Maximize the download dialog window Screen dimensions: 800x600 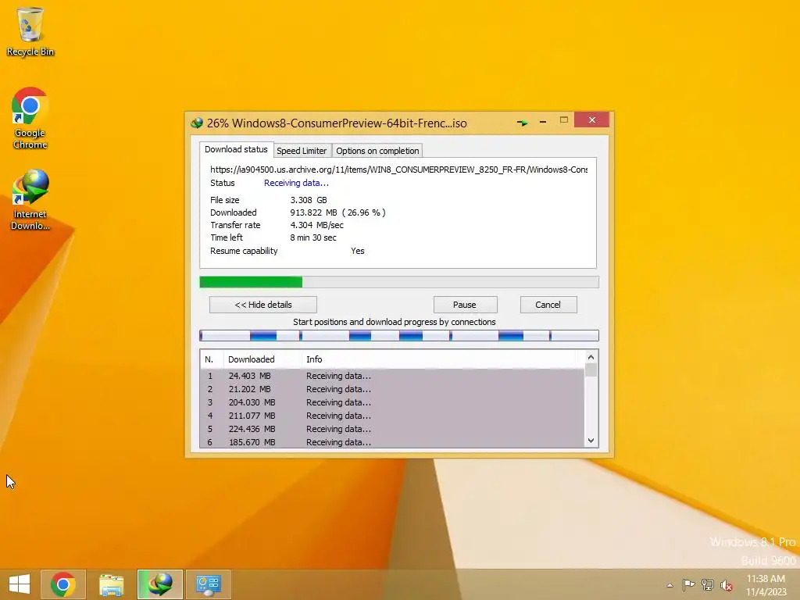(x=564, y=120)
